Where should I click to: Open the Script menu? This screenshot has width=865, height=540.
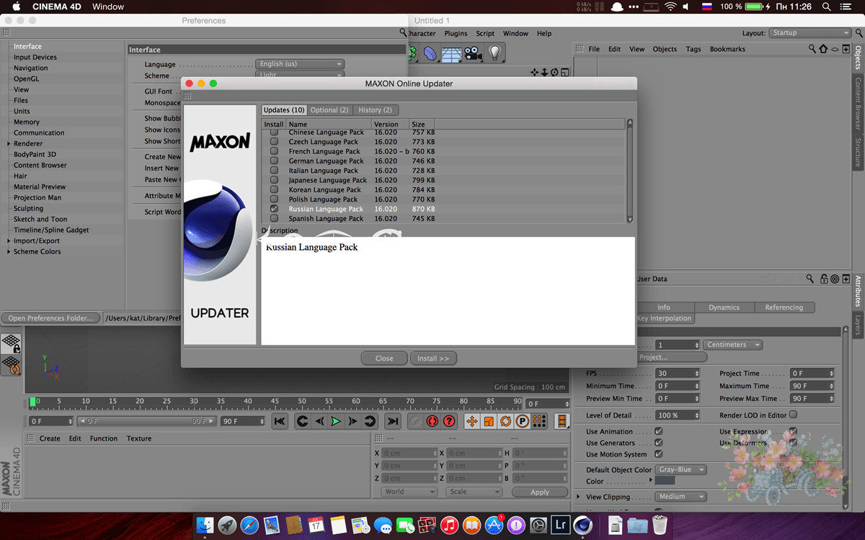click(x=485, y=33)
